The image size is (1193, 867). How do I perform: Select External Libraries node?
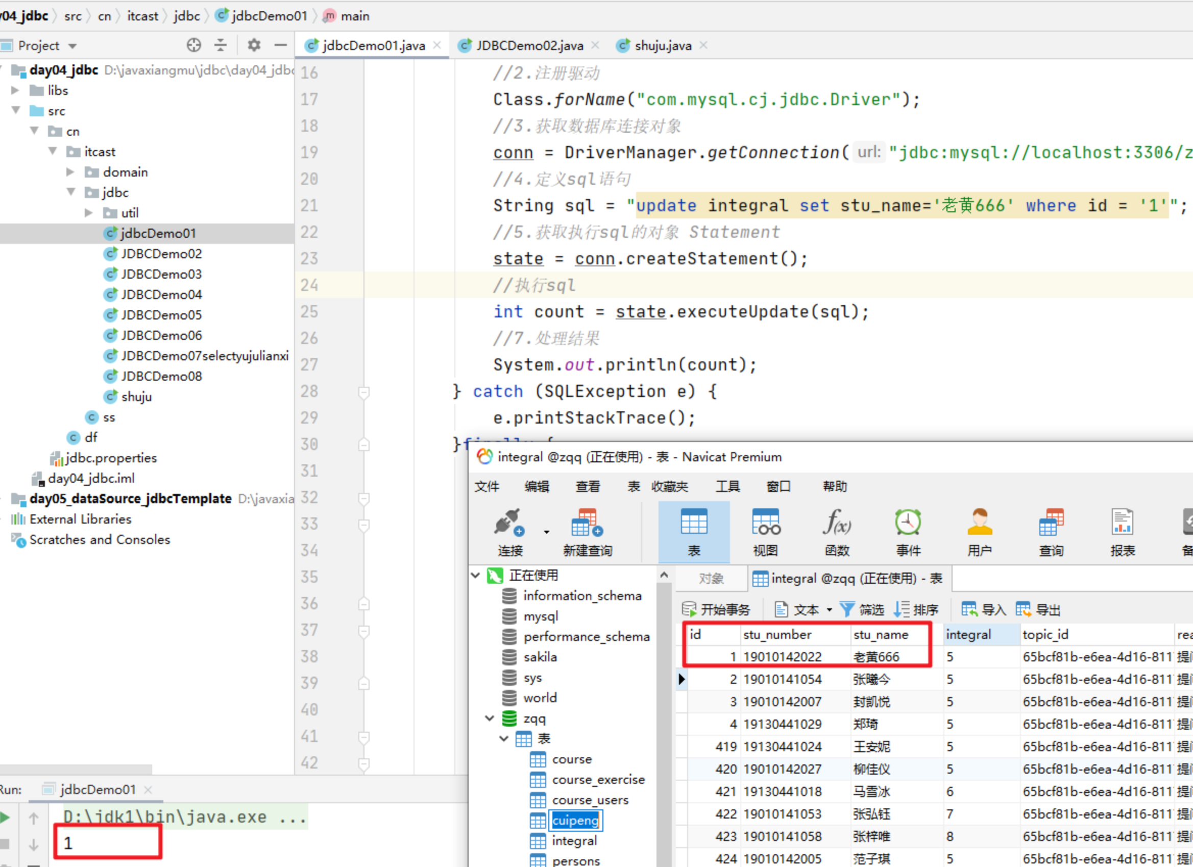tap(80, 519)
